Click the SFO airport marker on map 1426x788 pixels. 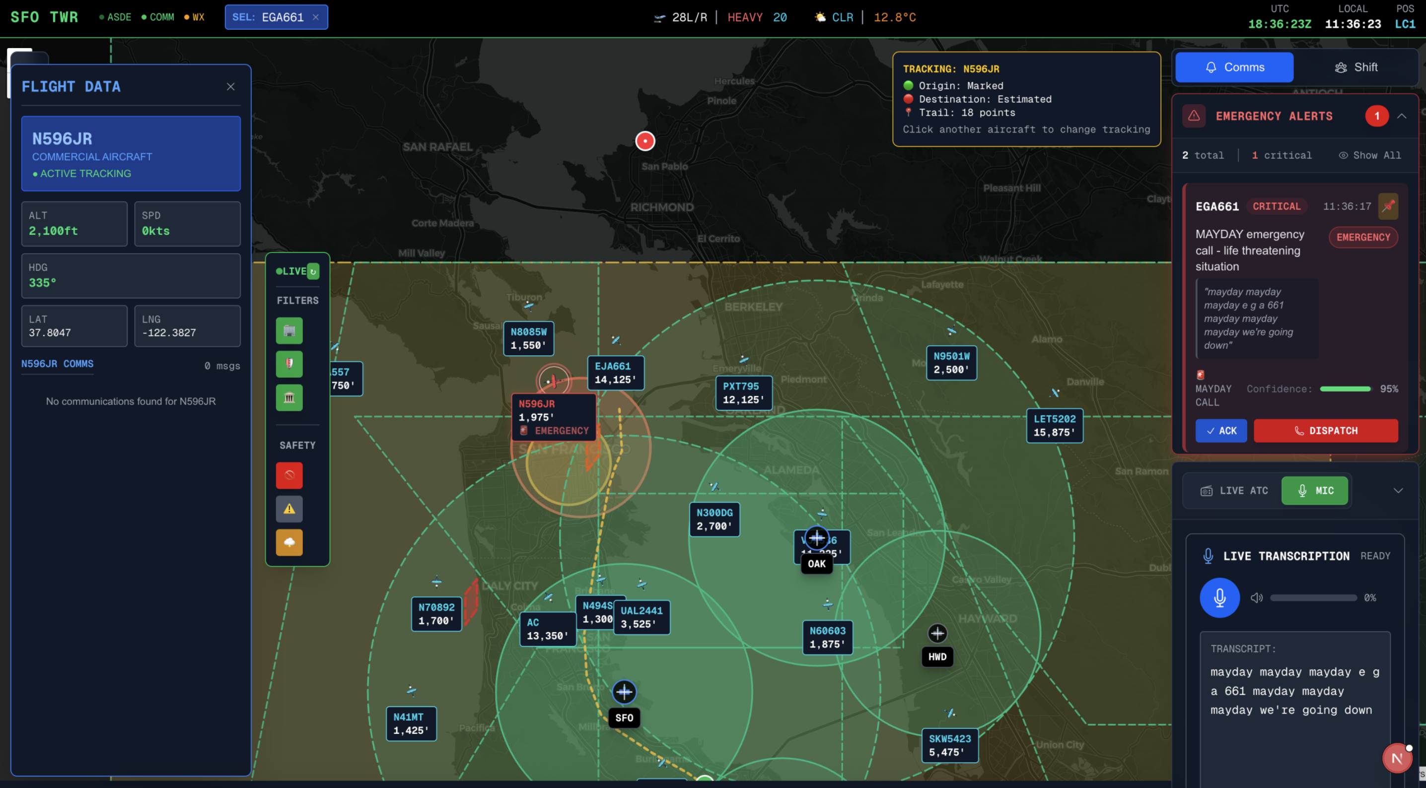pos(624,692)
